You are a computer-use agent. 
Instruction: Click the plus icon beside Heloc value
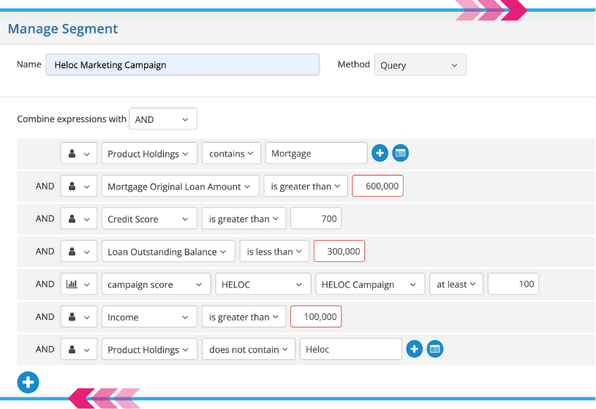(x=414, y=349)
